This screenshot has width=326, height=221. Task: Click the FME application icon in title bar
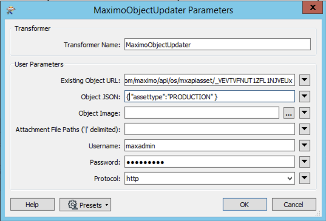(10, 10)
